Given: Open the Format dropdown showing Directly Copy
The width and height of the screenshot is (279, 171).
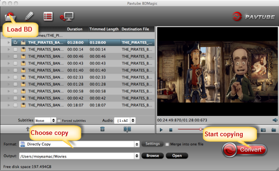Looking at the screenshot, I should [79, 144].
